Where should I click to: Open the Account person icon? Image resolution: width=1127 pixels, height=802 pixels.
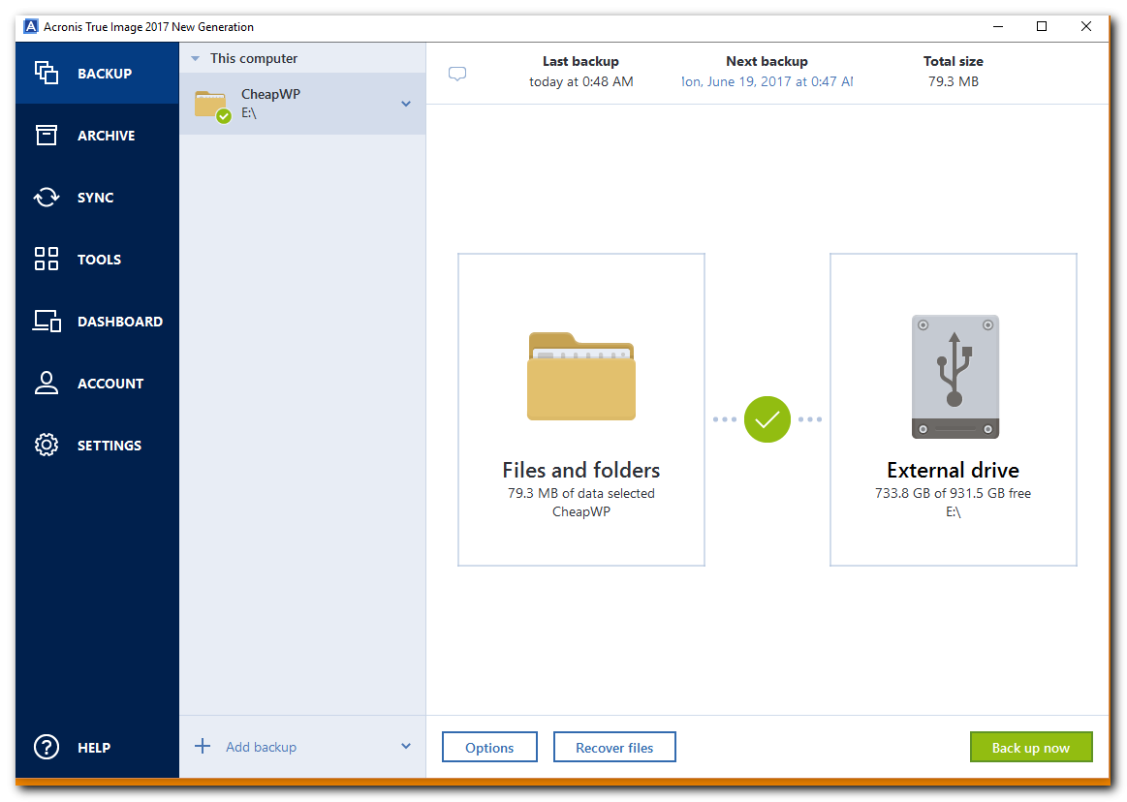tap(47, 384)
